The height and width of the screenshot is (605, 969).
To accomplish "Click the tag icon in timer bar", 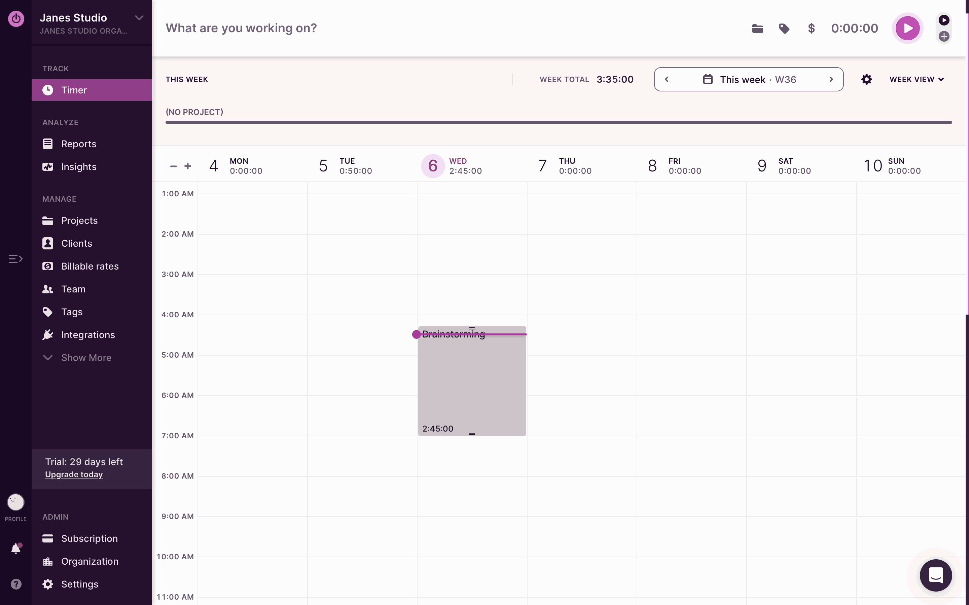I will click(x=784, y=29).
